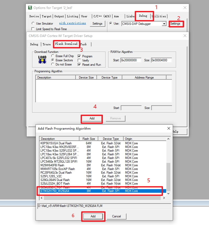Screen dimensions: 209x225
Task: Open the Trace tab
Action: 47,44
